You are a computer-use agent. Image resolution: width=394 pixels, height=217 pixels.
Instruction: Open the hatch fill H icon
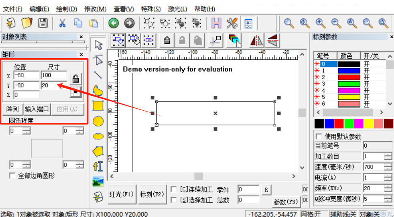pyautogui.click(x=216, y=23)
